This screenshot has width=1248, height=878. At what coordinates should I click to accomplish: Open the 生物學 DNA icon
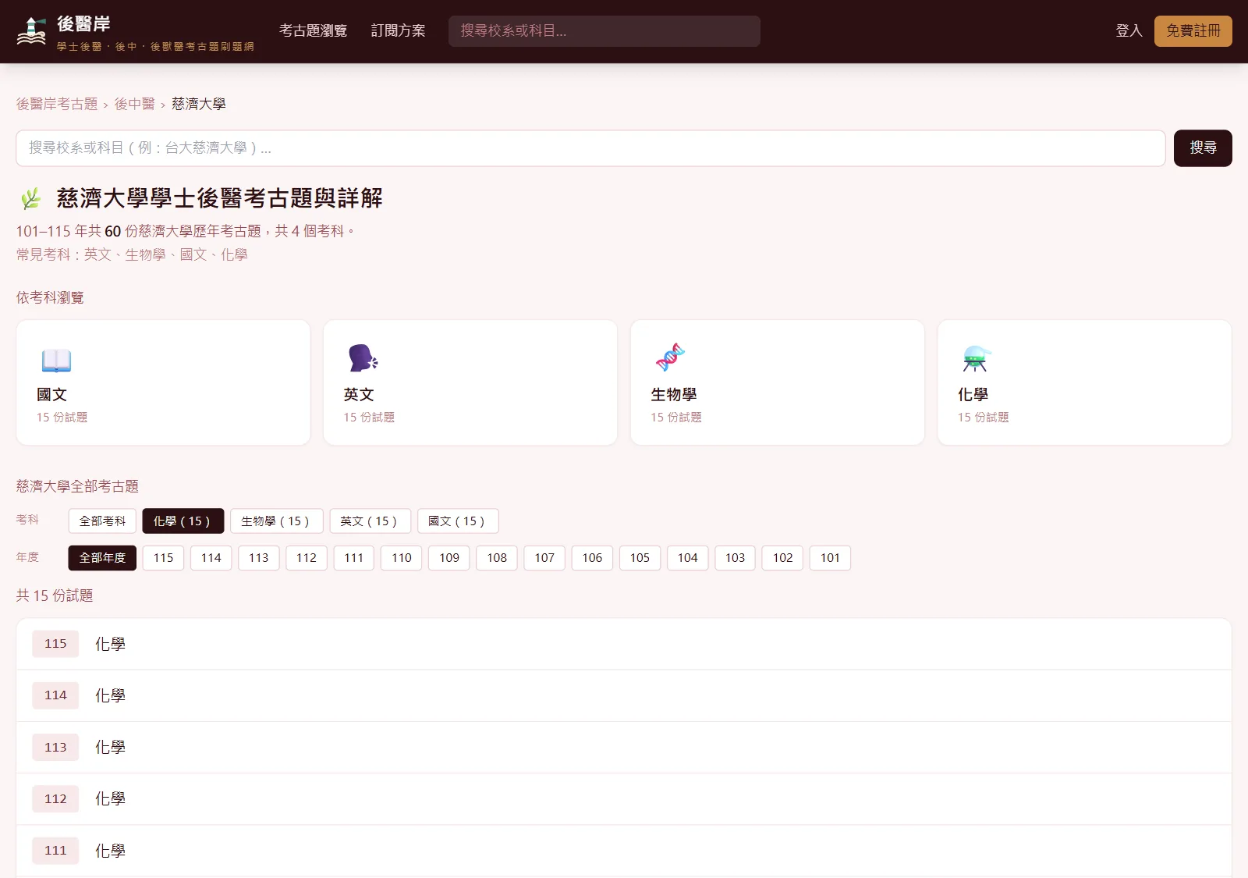pos(670,357)
